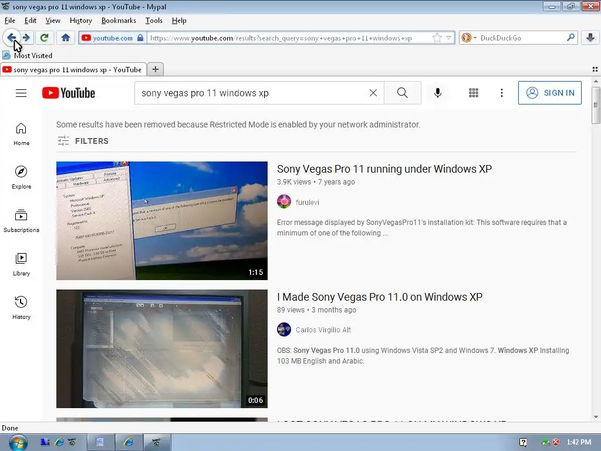This screenshot has height=451, width=601.
Task: Reload the page with the green refresh icon
Action: click(45, 38)
